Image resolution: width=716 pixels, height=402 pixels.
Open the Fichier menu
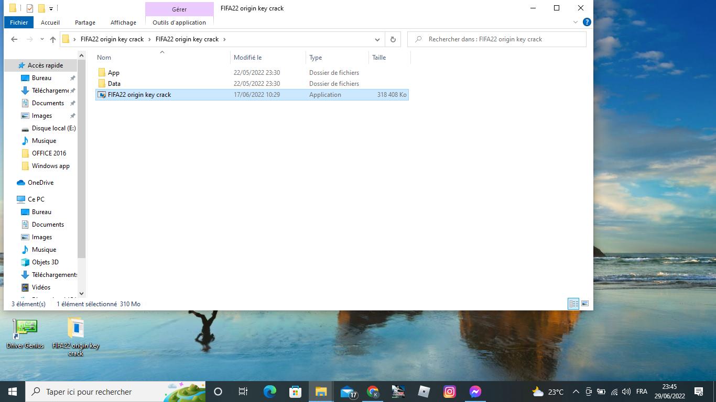click(x=19, y=23)
